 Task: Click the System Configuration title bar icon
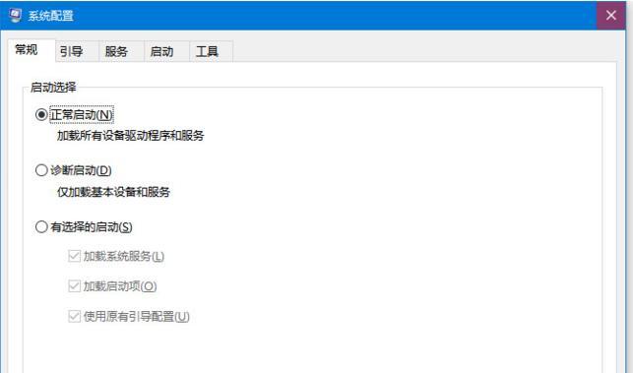click(x=15, y=16)
